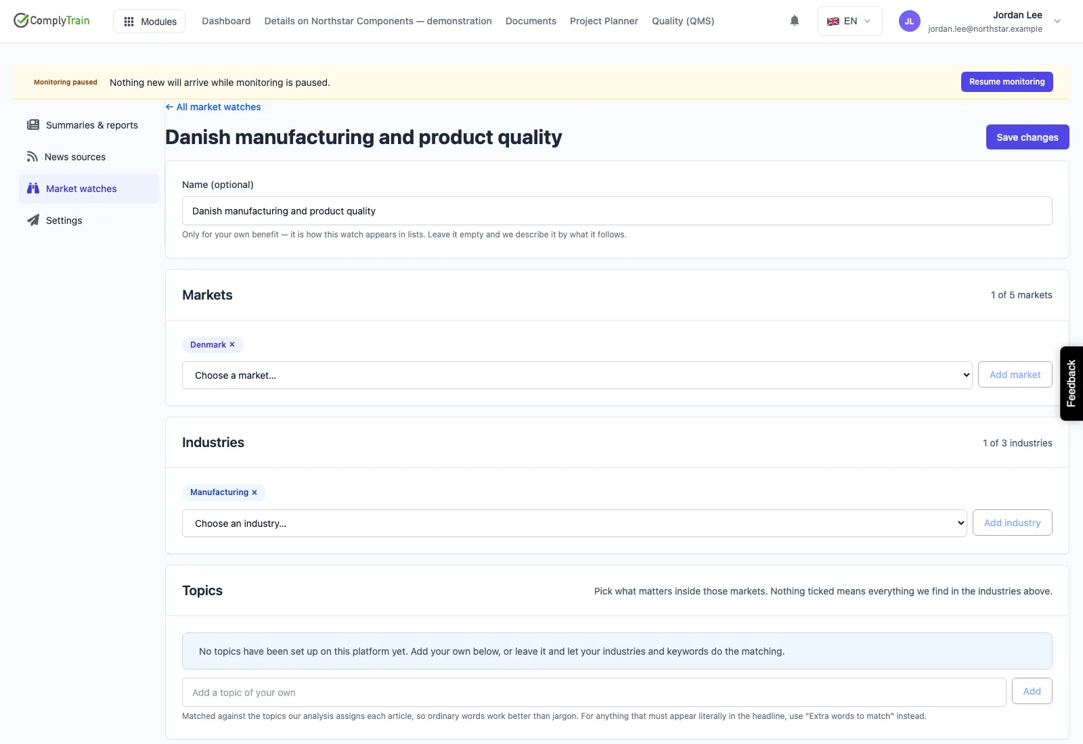This screenshot has width=1083, height=744.
Task: Focus the watch Name input field
Action: [x=617, y=211]
